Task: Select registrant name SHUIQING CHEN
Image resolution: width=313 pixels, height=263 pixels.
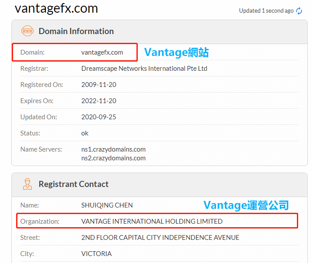Action: click(x=107, y=205)
